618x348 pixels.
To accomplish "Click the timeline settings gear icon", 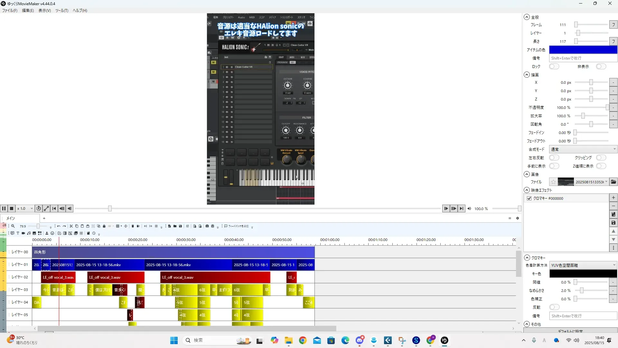I will [518, 218].
